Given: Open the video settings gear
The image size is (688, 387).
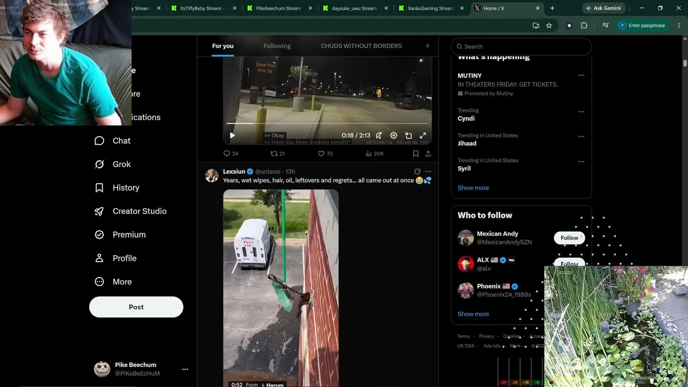Looking at the screenshot, I should (x=393, y=135).
